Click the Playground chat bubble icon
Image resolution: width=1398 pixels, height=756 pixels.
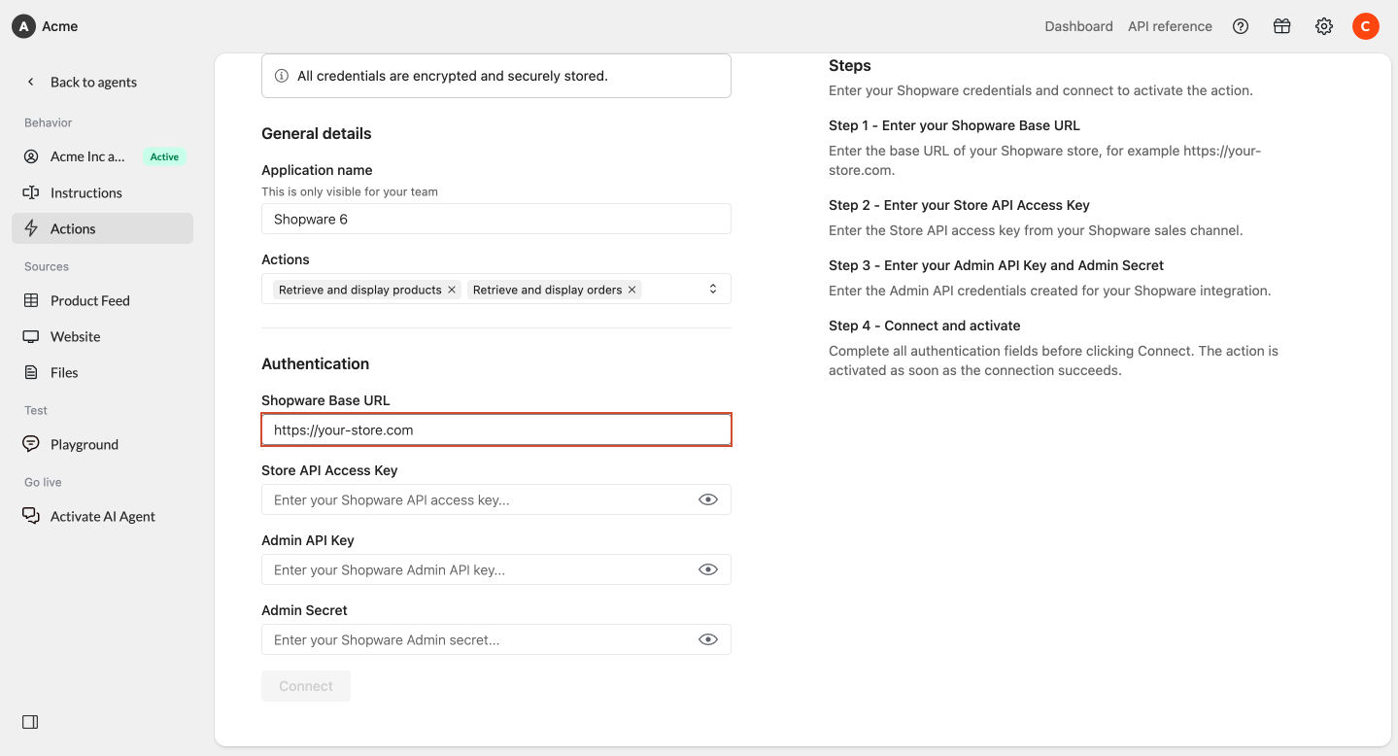tap(31, 444)
